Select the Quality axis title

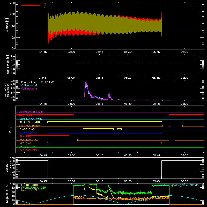(x=7, y=168)
